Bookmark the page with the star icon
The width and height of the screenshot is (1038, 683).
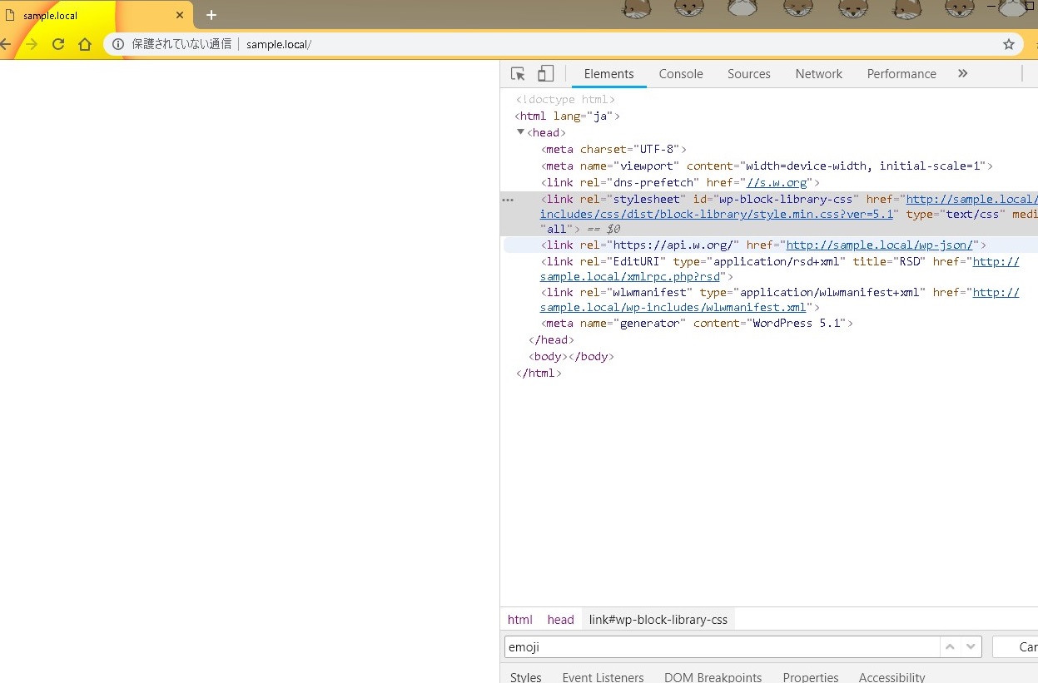(1008, 44)
